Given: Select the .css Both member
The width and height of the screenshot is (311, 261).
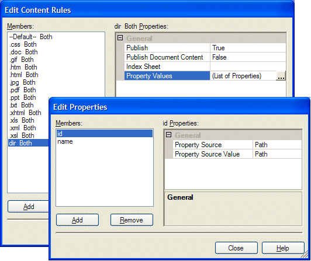Looking at the screenshot, I should (x=23, y=44).
